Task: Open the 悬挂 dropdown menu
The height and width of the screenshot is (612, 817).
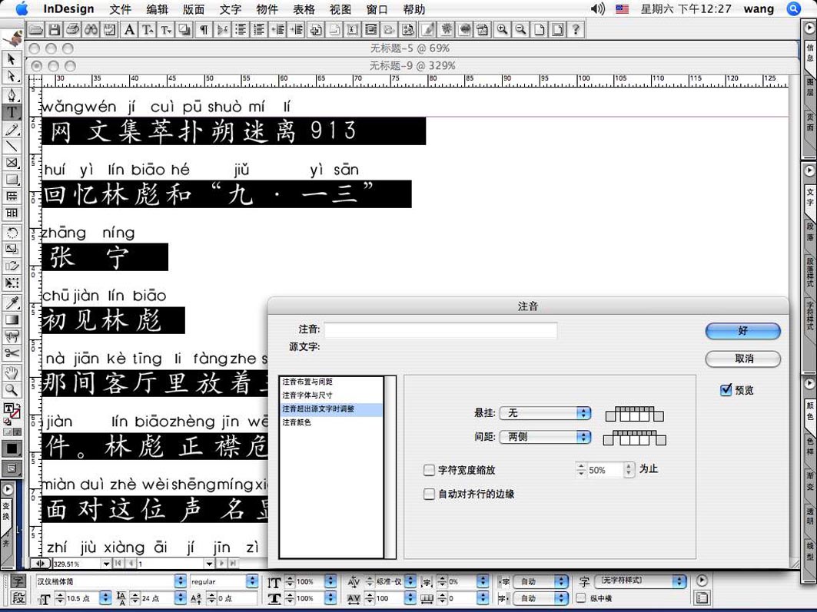Action: (x=544, y=413)
